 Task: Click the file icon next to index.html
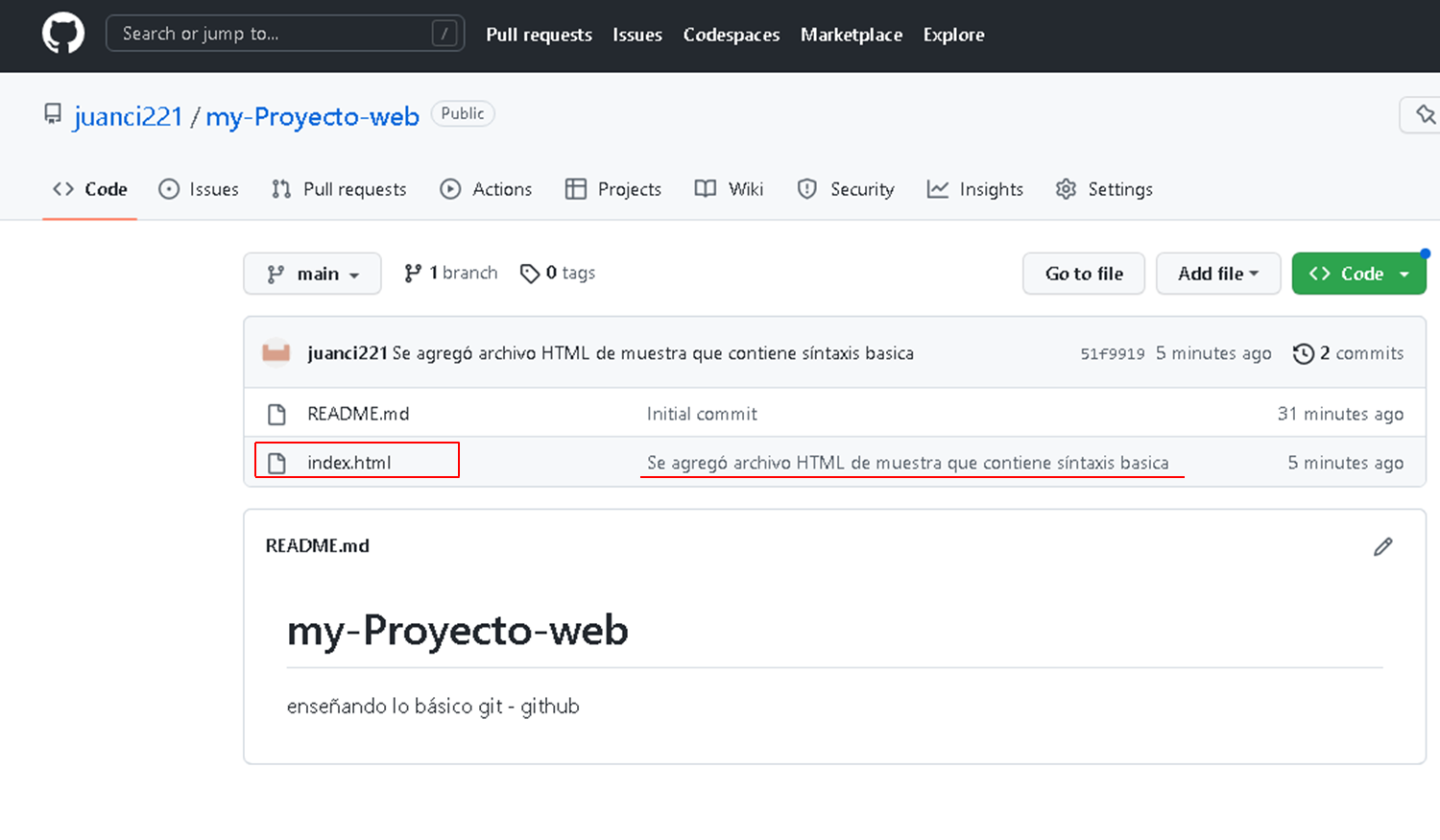(x=277, y=463)
